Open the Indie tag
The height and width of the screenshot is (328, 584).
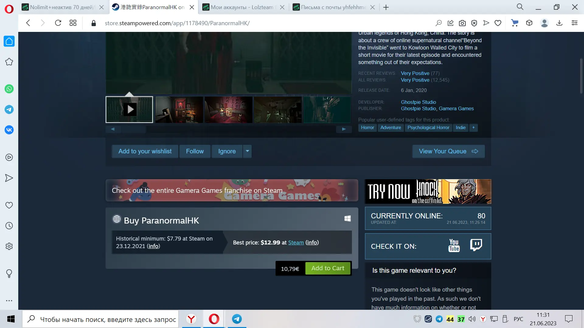pyautogui.click(x=461, y=128)
